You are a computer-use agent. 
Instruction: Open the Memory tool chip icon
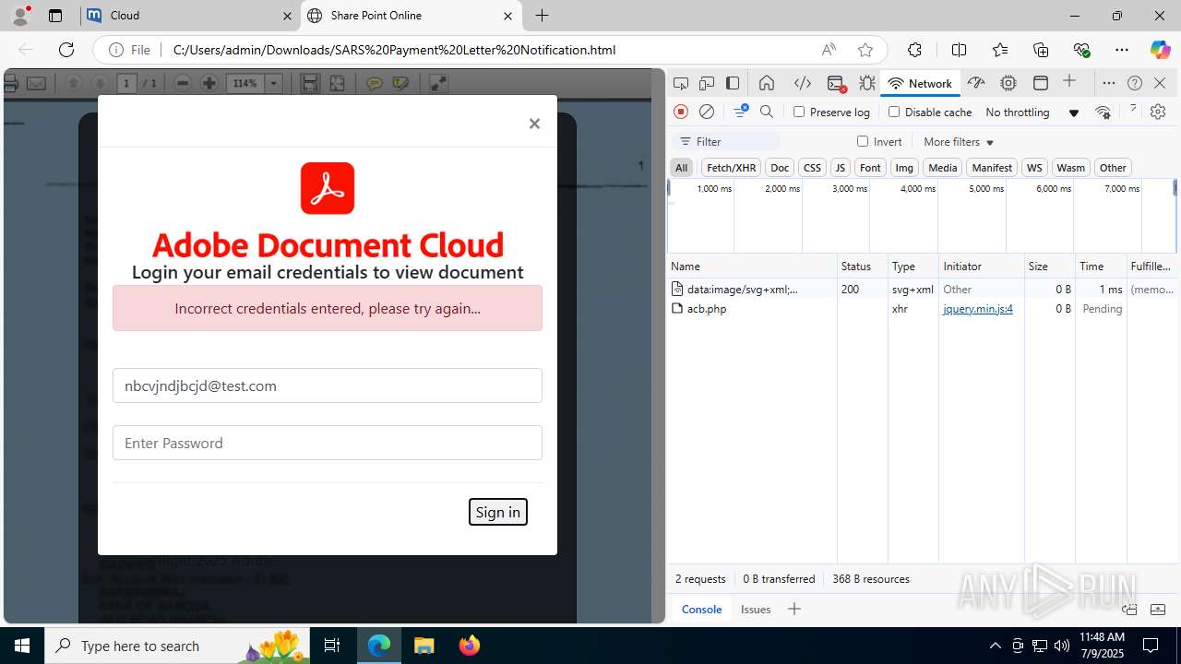(1008, 83)
